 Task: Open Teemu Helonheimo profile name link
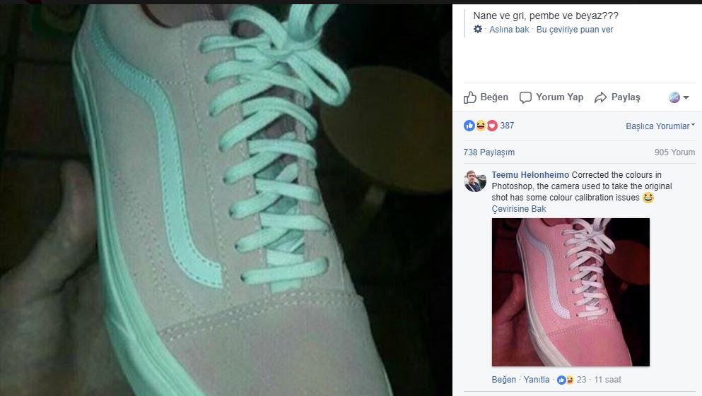click(530, 175)
